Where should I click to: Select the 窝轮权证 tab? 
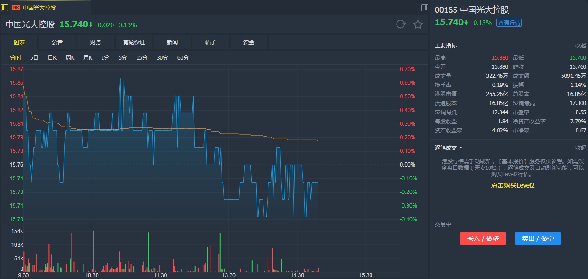click(134, 42)
